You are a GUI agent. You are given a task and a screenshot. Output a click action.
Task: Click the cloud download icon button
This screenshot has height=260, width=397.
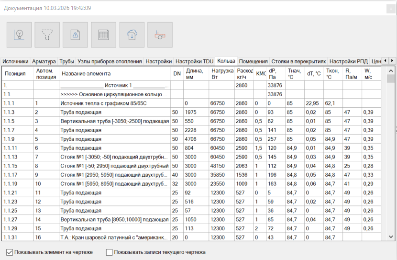[132, 34]
